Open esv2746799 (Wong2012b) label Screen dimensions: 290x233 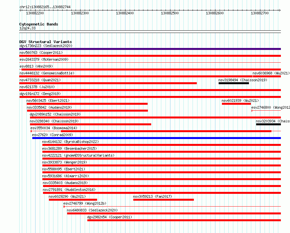pos(85,203)
